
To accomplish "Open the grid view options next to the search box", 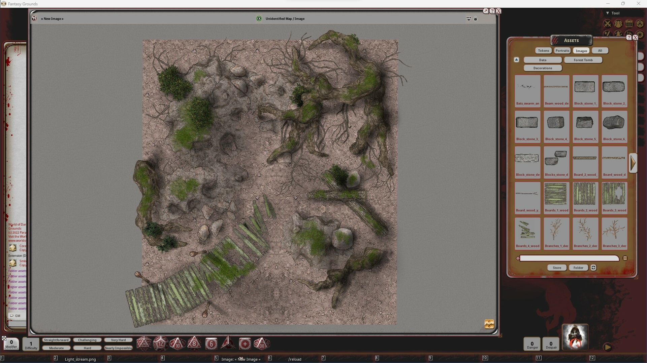I will coord(625,258).
